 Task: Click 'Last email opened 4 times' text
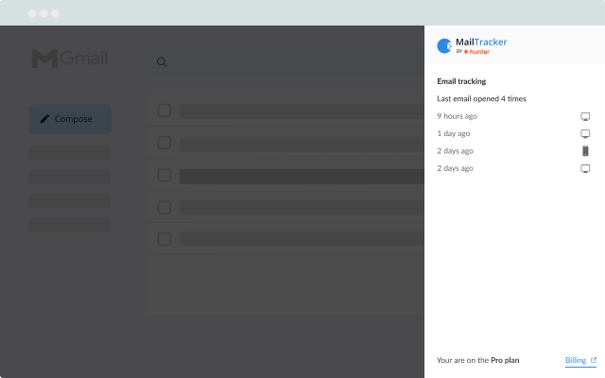pos(481,98)
